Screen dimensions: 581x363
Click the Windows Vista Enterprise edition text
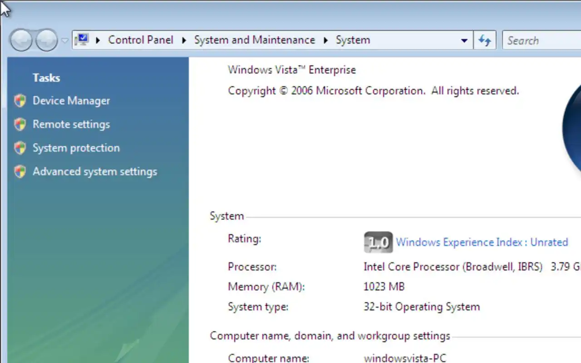pyautogui.click(x=292, y=70)
